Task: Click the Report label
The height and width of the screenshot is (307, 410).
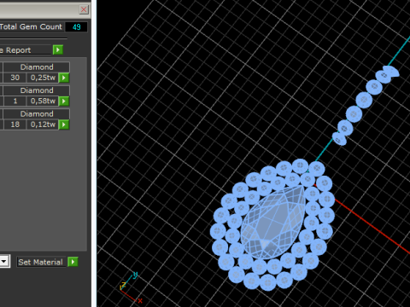Action: (x=18, y=50)
